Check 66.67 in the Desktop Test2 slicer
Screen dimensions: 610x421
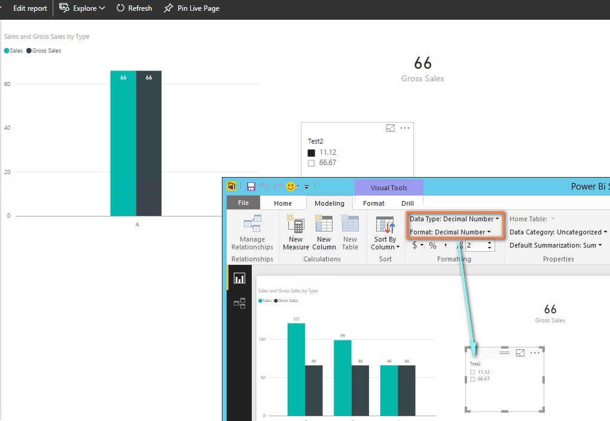tap(472, 379)
